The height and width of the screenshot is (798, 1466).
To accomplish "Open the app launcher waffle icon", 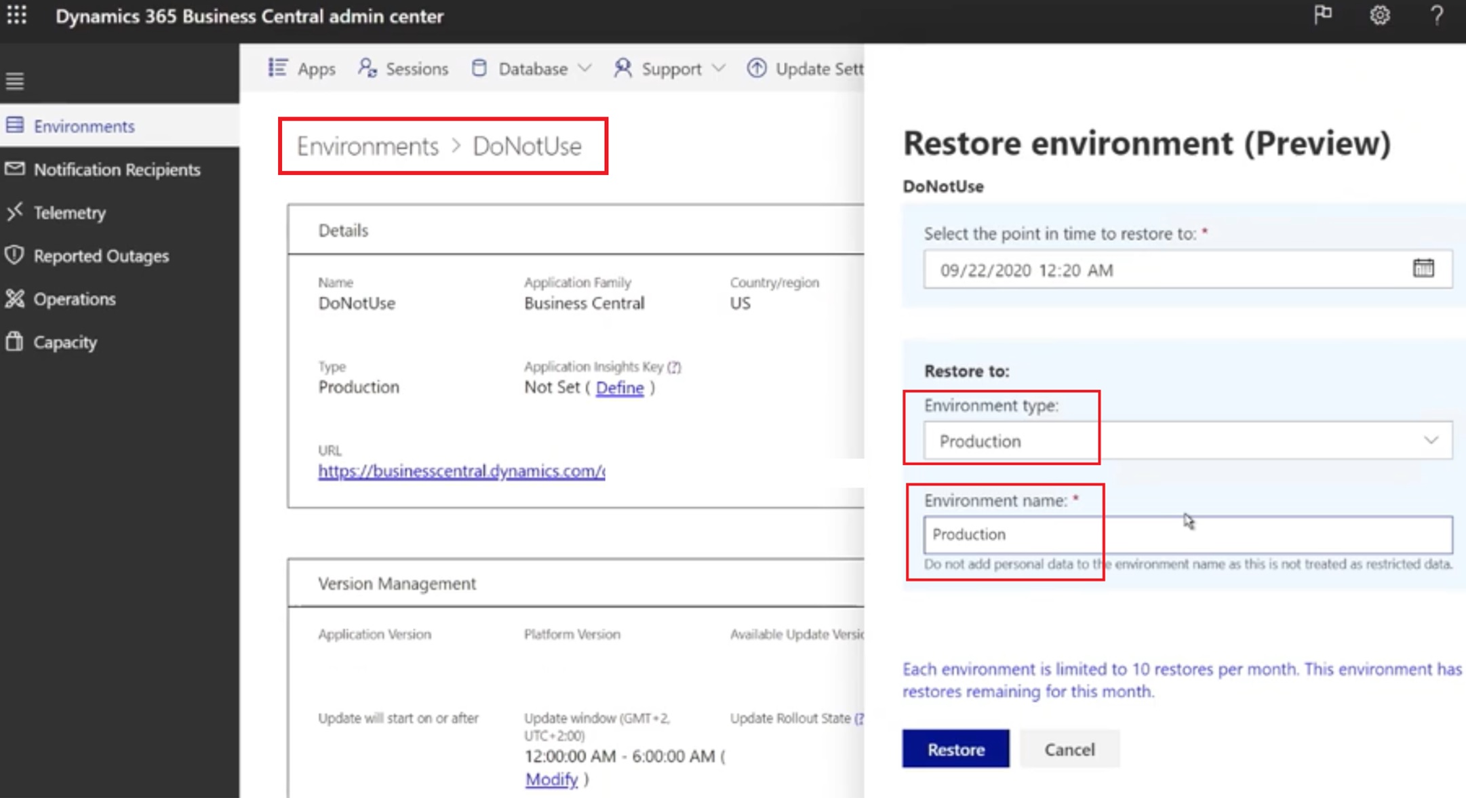I will coord(16,15).
